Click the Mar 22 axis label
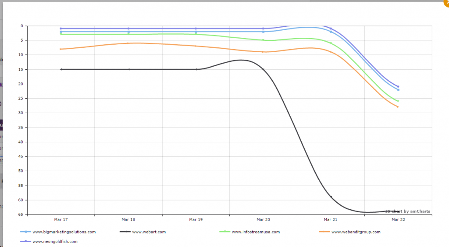The image size is (449, 247). [398, 219]
